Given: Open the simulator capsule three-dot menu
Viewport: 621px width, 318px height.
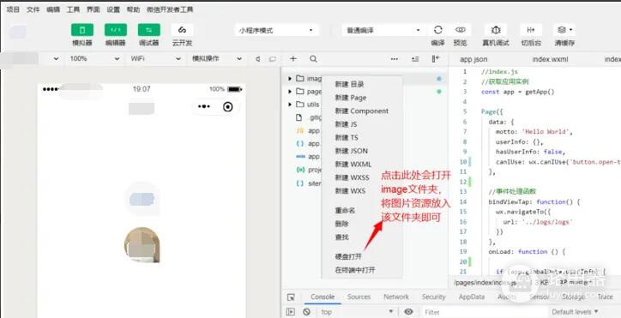Looking at the screenshot, I should [x=204, y=106].
